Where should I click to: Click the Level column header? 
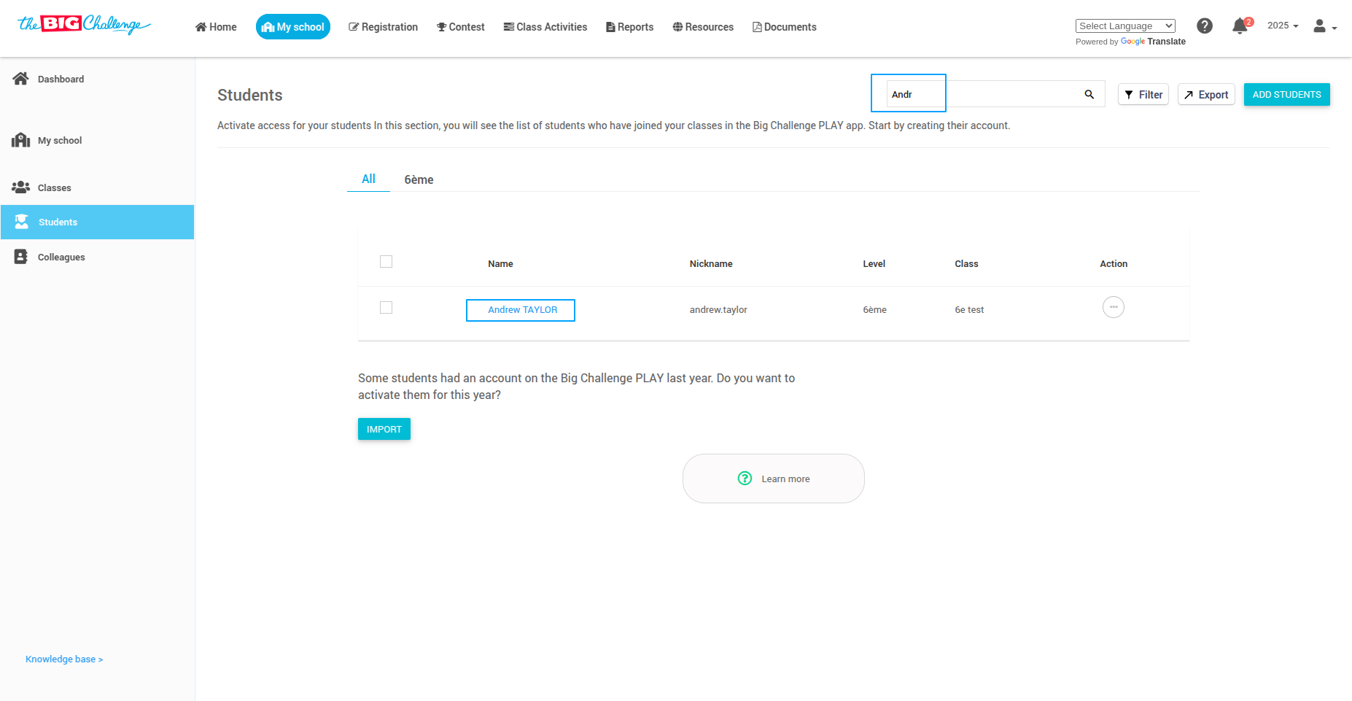[x=874, y=264]
